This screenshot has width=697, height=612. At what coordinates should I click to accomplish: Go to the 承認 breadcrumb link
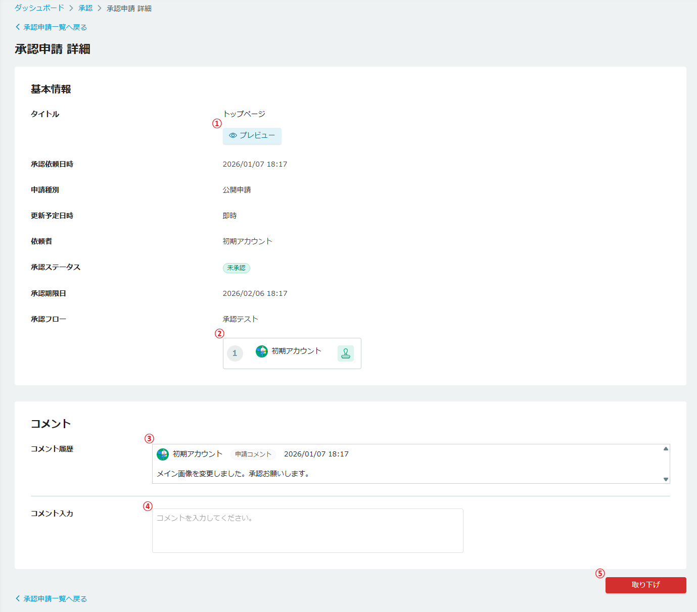point(85,8)
